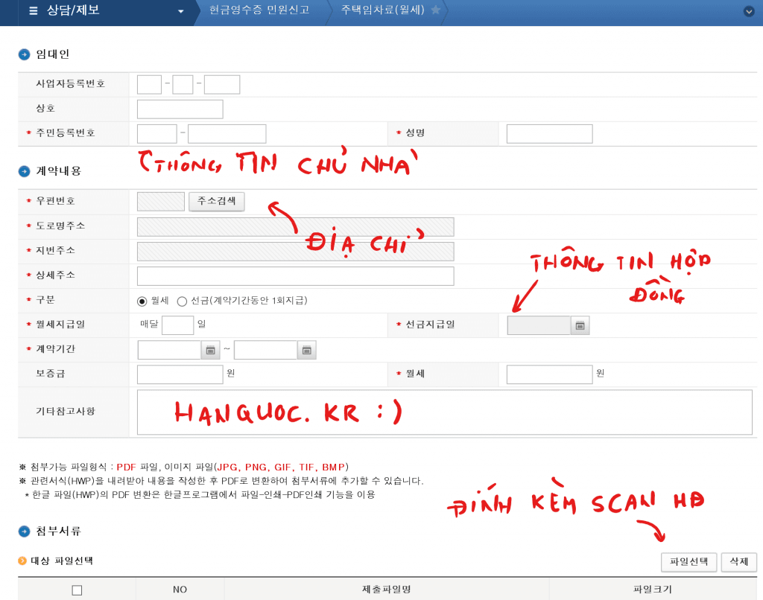Switch to the 현금영수증 민원신고 tab

pos(259,12)
